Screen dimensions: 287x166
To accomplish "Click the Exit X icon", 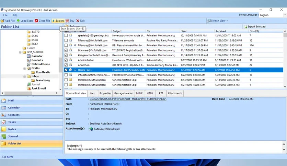I will pyautogui.click(x=78, y=21).
